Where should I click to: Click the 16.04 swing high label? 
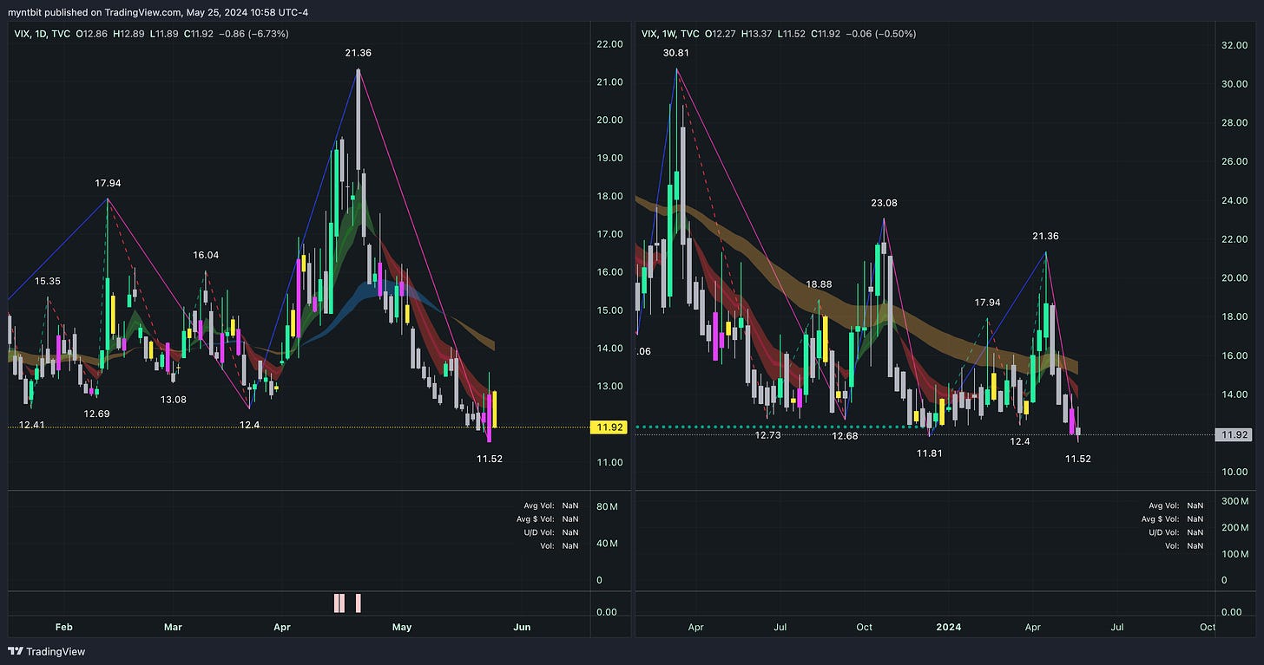point(206,255)
